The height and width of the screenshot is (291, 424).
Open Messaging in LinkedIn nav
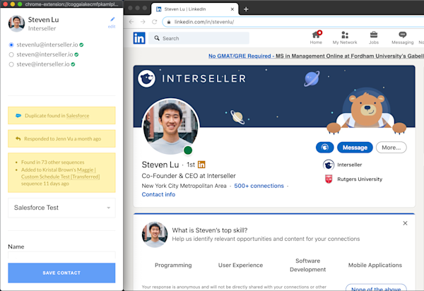click(402, 37)
